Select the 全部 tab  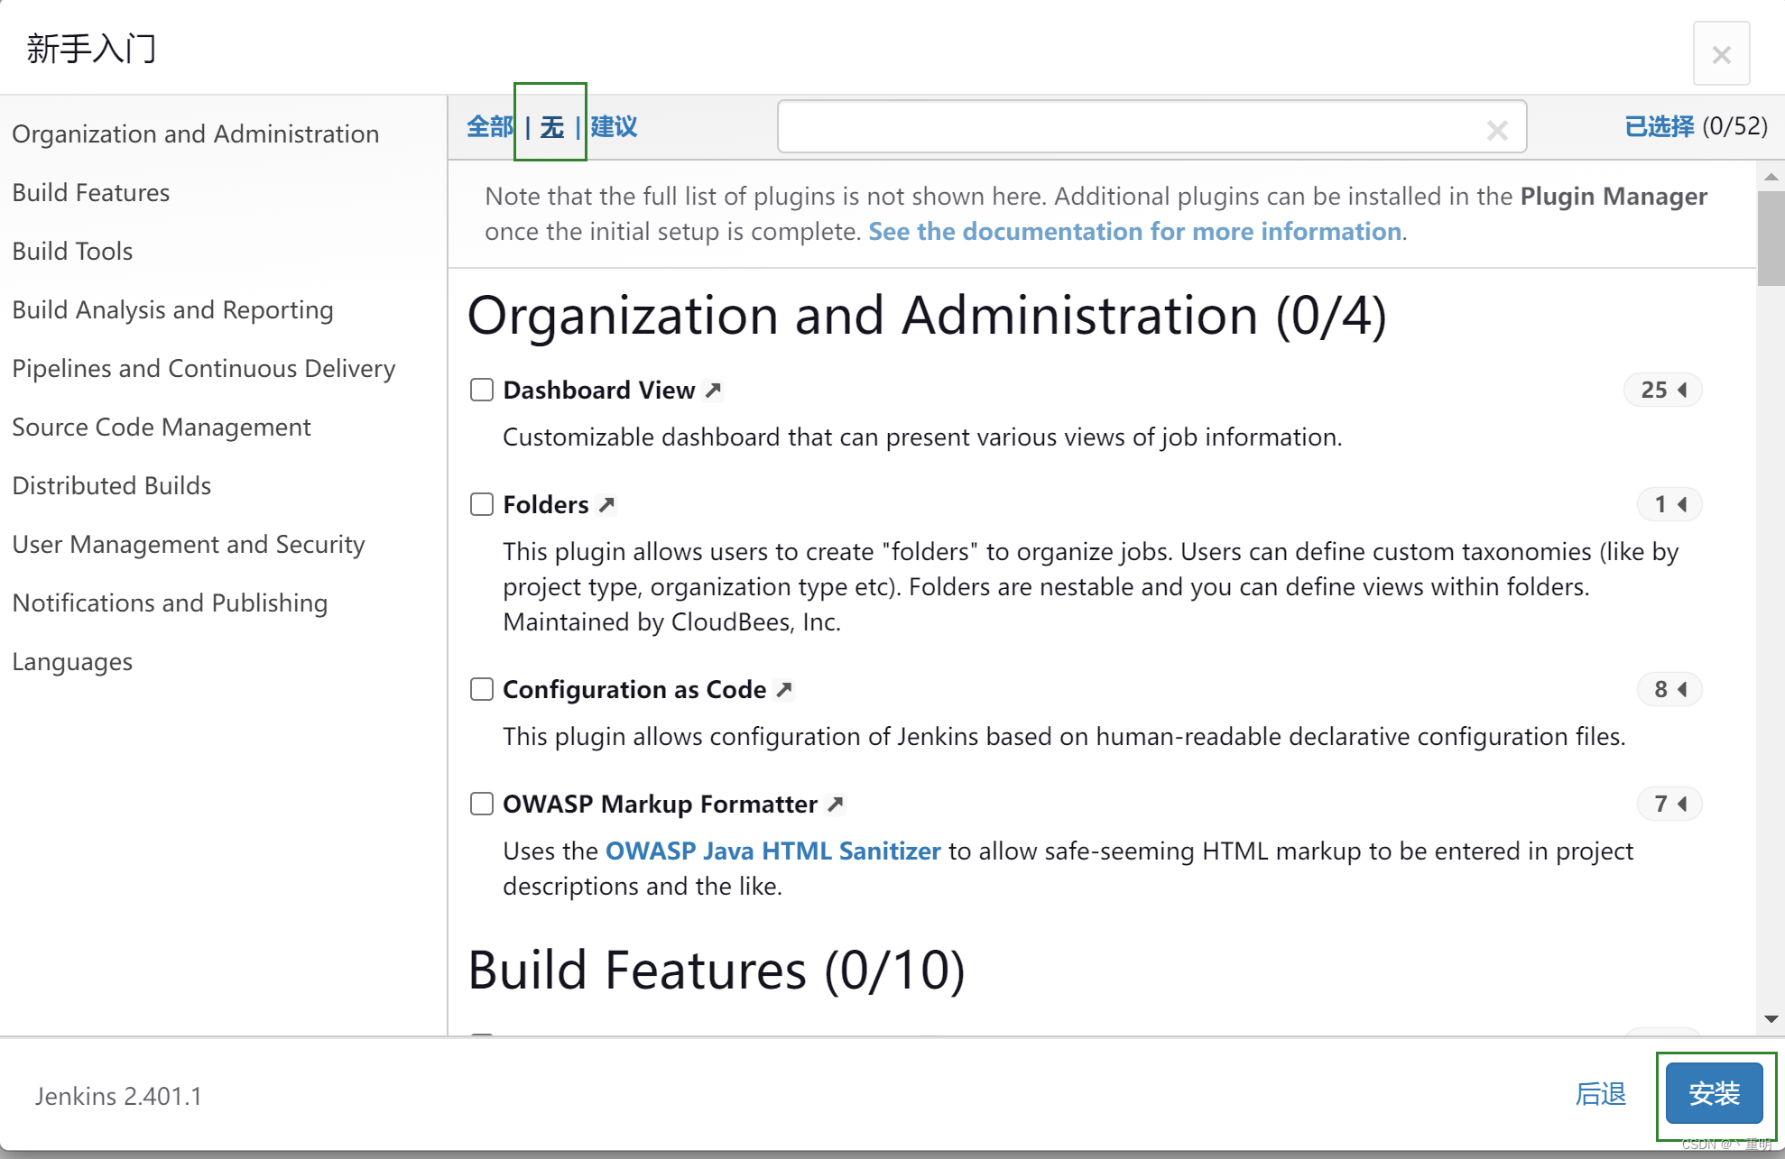488,126
